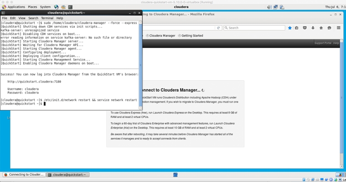Open the Applications menu

click(x=14, y=7)
